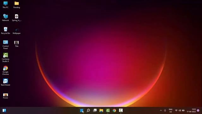The width and height of the screenshot is (202, 114).
Task: Select the Recycle Bin icon
Action: [x=6, y=31]
